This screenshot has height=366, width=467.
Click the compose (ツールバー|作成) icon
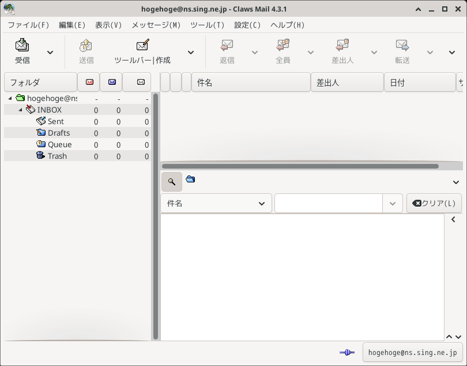(142, 46)
